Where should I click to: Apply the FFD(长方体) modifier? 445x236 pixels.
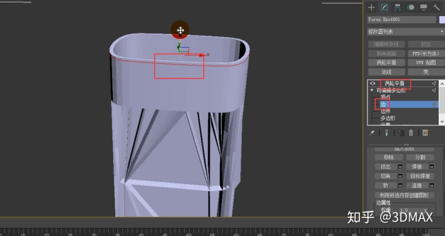[426, 54]
